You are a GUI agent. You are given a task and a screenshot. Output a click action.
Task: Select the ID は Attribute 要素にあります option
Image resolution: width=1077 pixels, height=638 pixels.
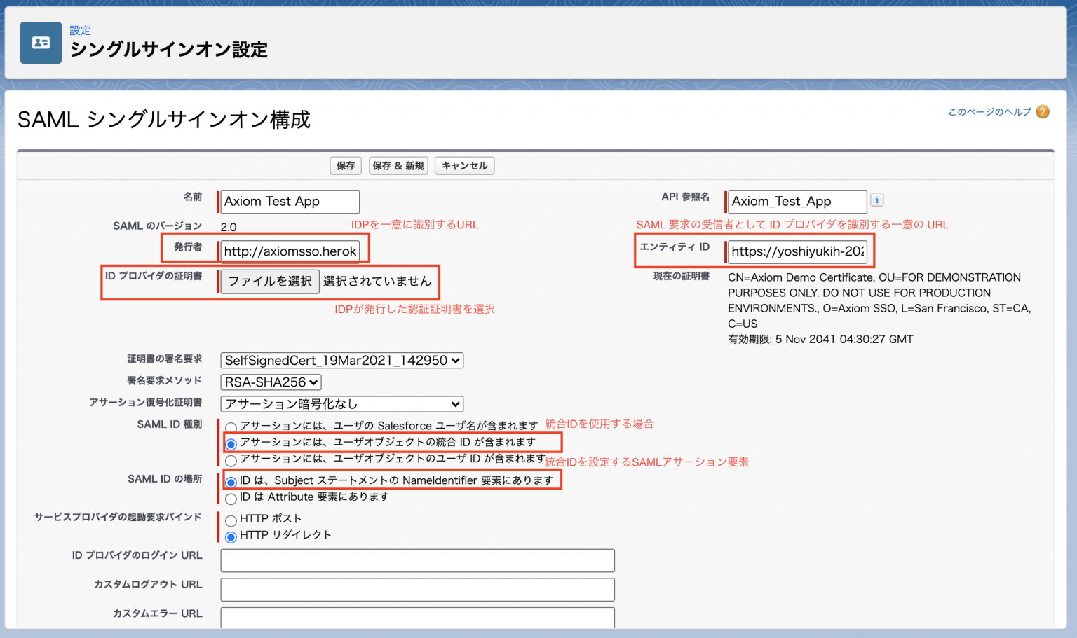tap(231, 497)
